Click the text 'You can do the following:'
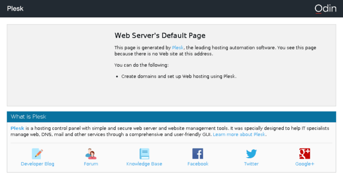The image size is (343, 186). 141,65
